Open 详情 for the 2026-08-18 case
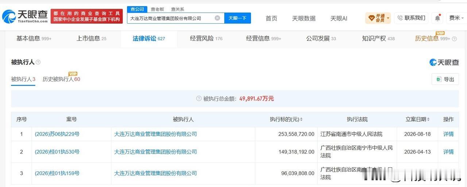 (x=448, y=134)
